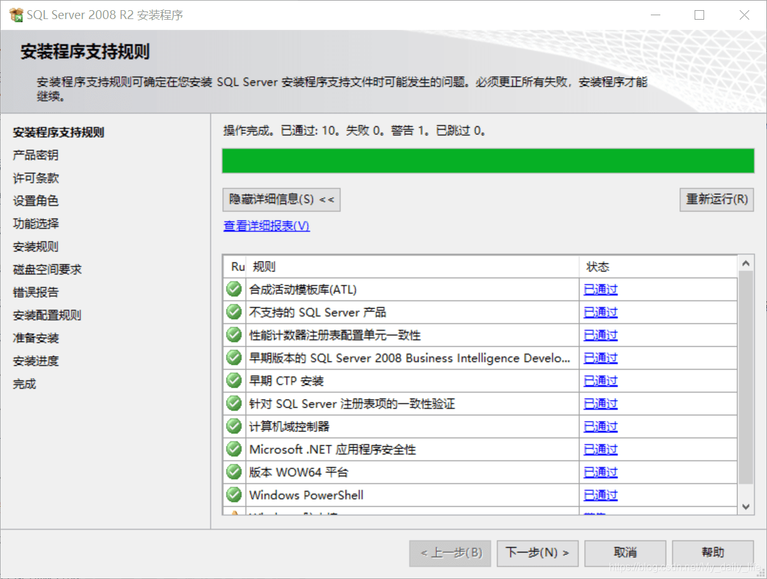Select 安装程序支持规则 step in sidebar
The height and width of the screenshot is (579, 767).
pyautogui.click(x=58, y=133)
